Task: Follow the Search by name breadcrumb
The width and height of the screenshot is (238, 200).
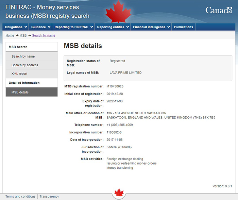Action: click(44, 35)
